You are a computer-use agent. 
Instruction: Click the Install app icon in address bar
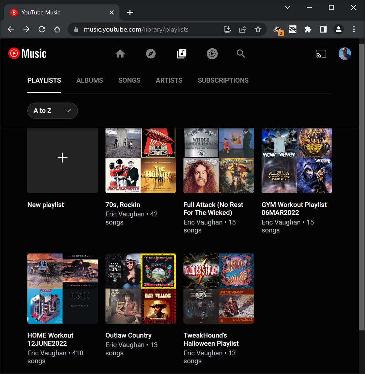pyautogui.click(x=227, y=29)
